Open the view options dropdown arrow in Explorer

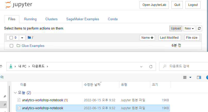coord(190,77)
